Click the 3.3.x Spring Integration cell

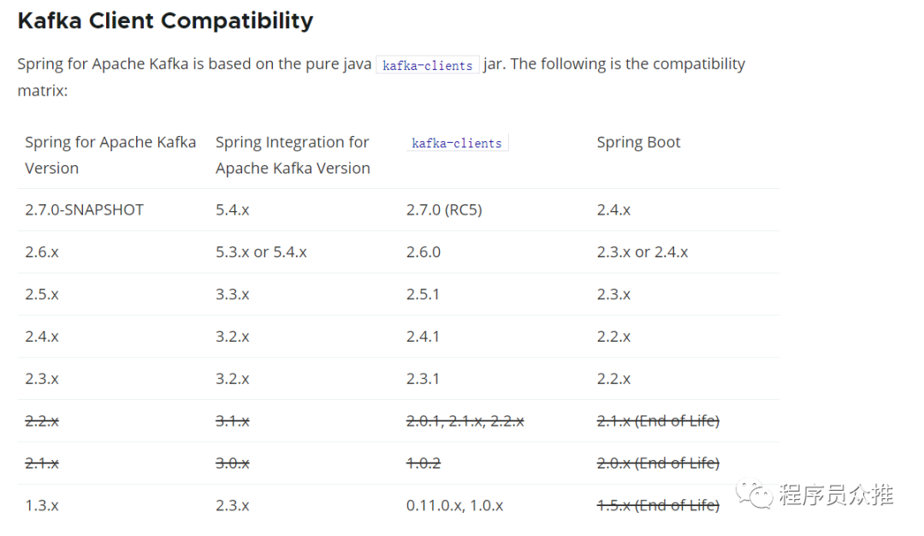tap(233, 294)
